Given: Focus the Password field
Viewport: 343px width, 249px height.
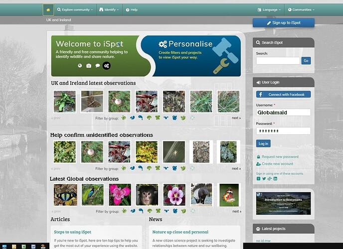Looking at the screenshot, I should pos(284,131).
